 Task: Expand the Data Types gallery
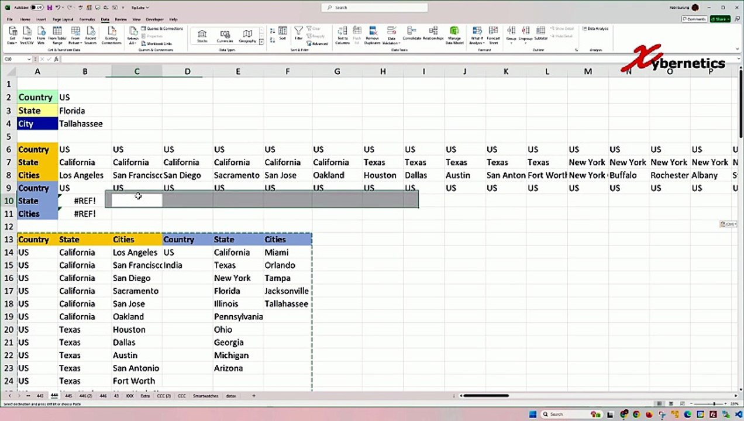pyautogui.click(x=261, y=42)
